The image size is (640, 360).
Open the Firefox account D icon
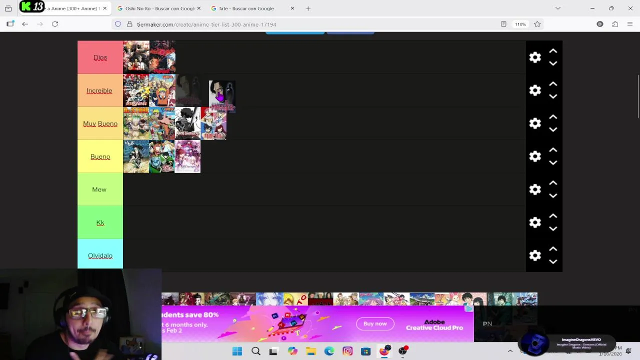pos(600,24)
